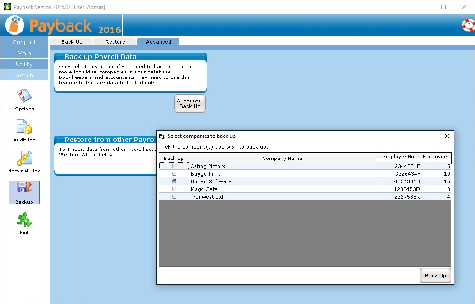This screenshot has height=304, width=475.
Task: Click the Payback logo icon
Action: pyautogui.click(x=15, y=25)
